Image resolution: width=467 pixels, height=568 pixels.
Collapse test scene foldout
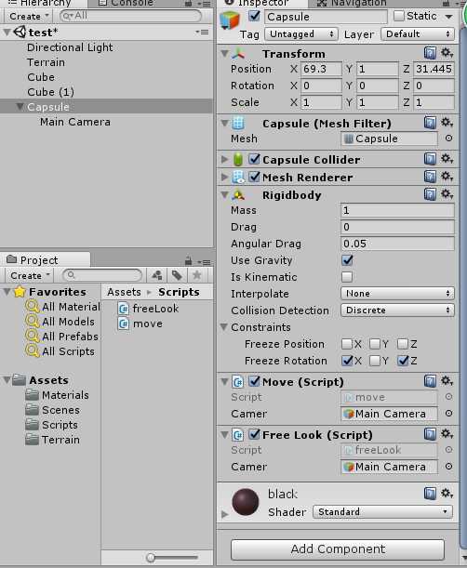pyautogui.click(x=7, y=33)
